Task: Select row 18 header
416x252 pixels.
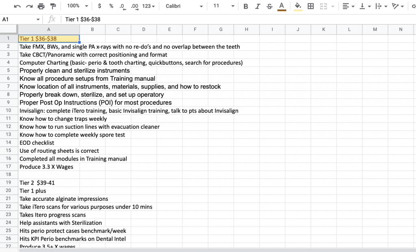Action: tap(9, 174)
